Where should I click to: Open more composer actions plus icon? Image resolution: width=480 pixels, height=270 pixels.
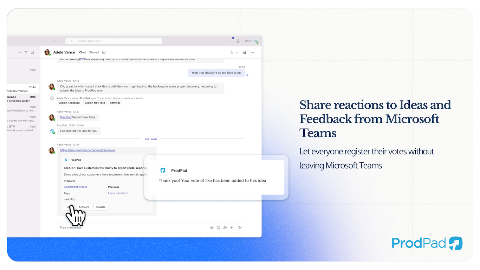click(232, 228)
